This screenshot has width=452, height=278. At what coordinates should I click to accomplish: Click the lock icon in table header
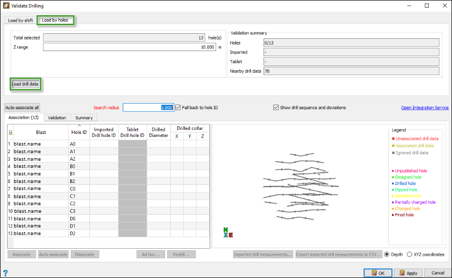tap(10, 132)
